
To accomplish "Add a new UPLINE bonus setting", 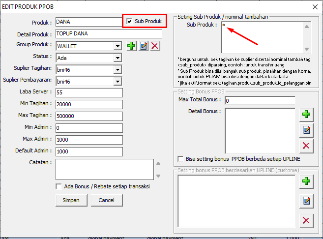I will (x=306, y=181).
